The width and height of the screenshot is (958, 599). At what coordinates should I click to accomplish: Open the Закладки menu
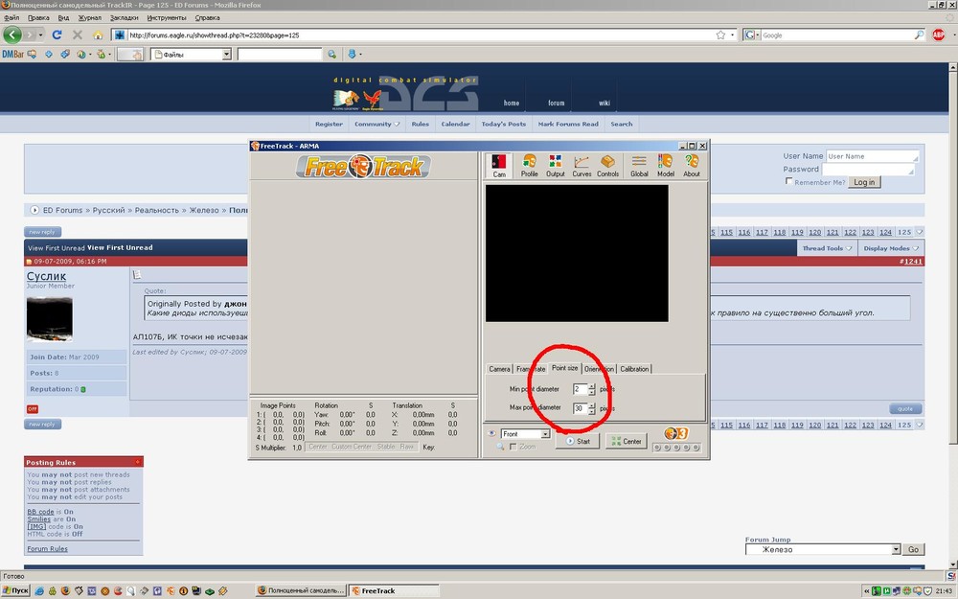[124, 17]
